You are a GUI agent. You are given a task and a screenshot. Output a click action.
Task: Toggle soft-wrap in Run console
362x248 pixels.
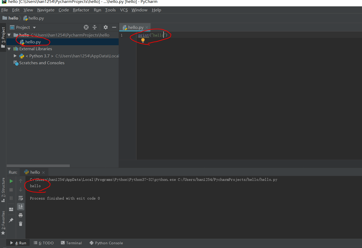coord(21,198)
